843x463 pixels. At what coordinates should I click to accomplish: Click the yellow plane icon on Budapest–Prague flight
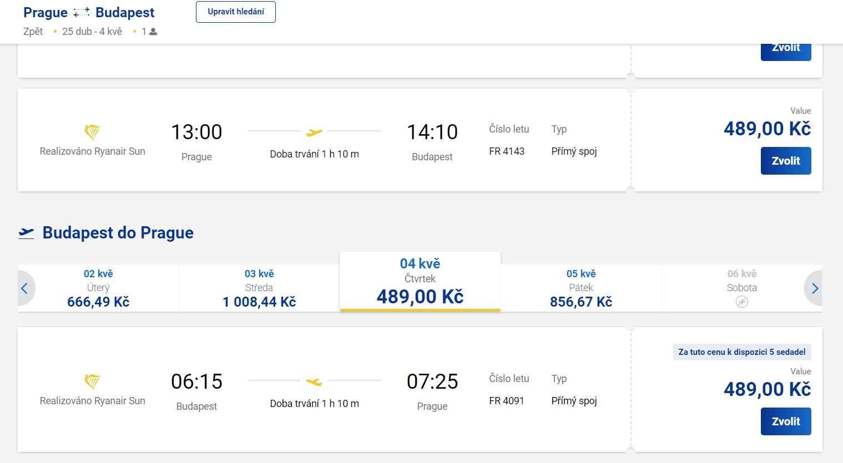point(314,381)
